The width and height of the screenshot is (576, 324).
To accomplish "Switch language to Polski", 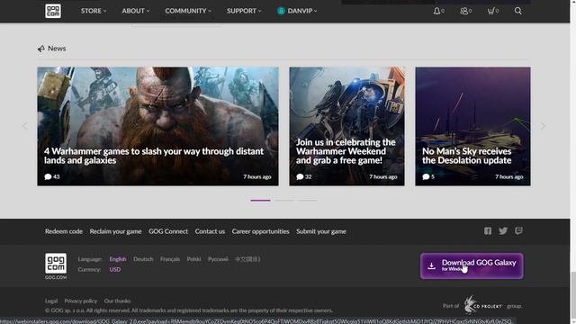I will click(x=194, y=259).
